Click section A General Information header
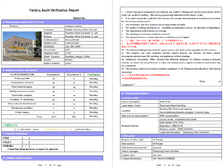The width and height of the screenshot is (224, 167). click(x=53, y=22)
